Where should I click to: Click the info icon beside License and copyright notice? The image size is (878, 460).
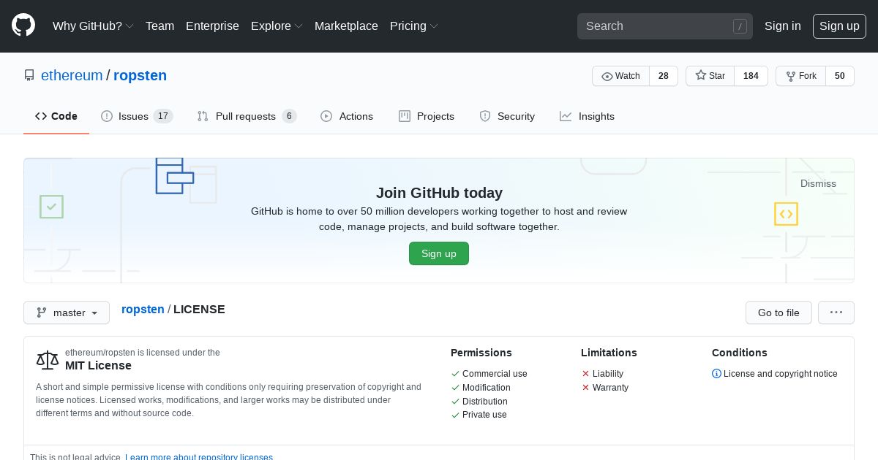click(x=716, y=374)
